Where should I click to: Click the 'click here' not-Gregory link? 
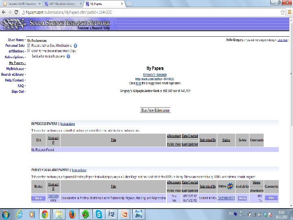[282, 40]
